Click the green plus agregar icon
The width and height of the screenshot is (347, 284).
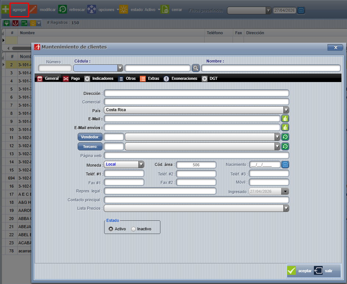5,10
